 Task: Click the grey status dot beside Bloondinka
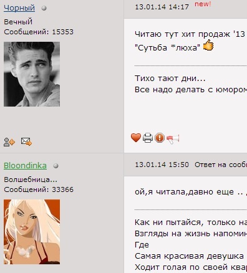56,166
